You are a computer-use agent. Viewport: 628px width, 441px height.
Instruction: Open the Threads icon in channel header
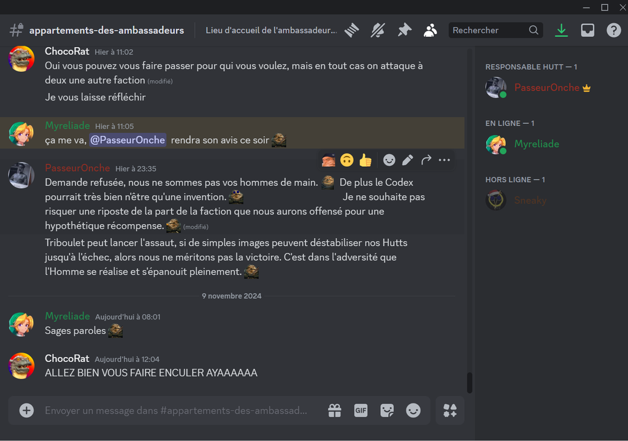(351, 31)
